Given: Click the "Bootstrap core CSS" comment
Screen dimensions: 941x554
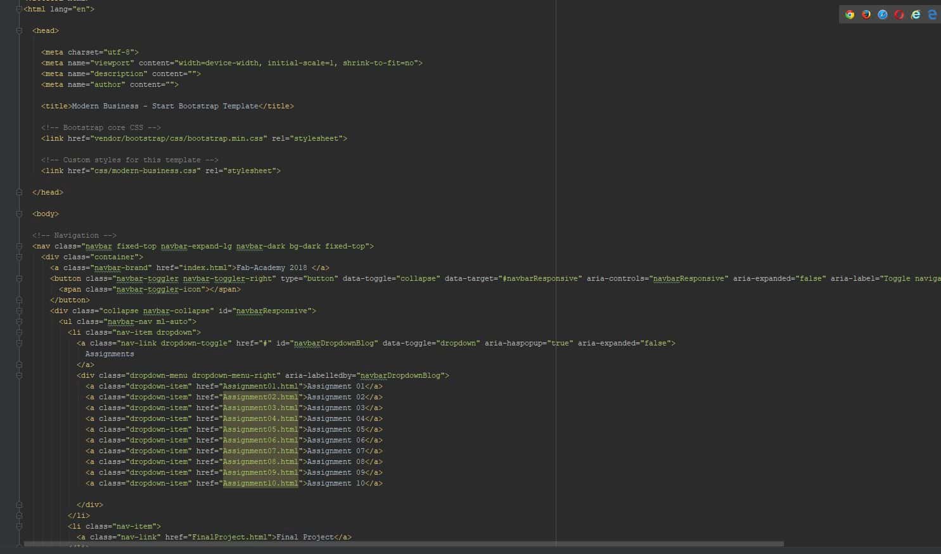Looking at the screenshot, I should point(101,127).
